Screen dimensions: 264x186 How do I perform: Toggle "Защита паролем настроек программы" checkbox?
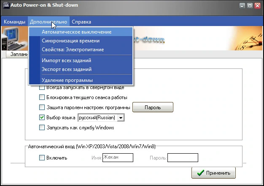[x=42, y=107]
